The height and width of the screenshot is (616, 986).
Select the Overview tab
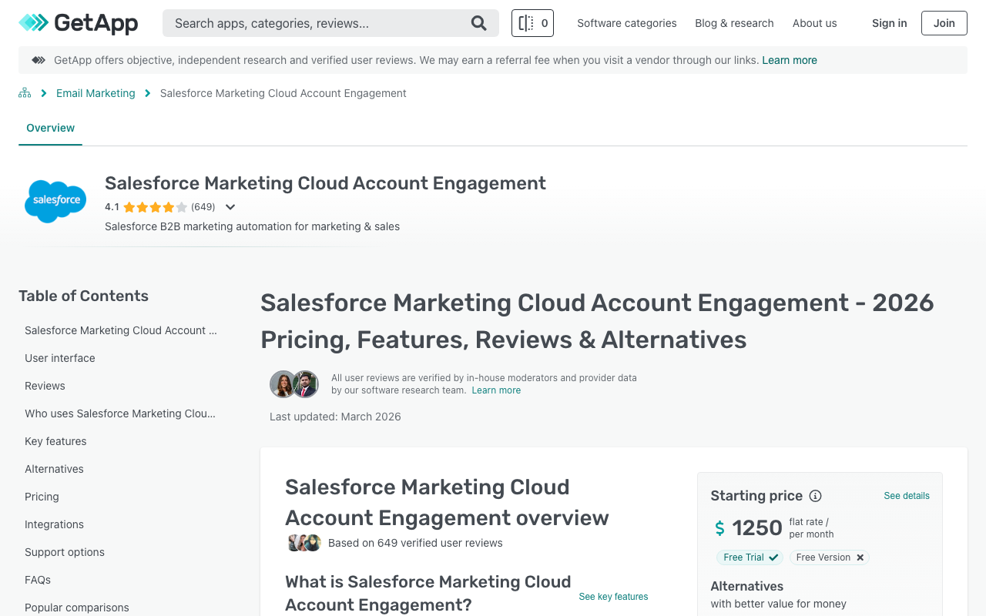tap(50, 128)
